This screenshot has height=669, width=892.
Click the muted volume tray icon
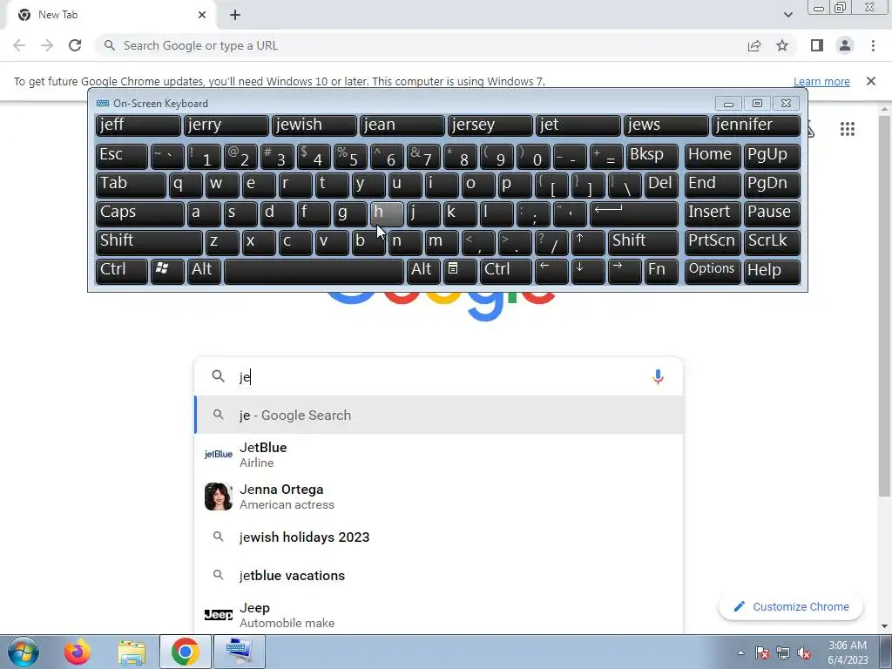[x=804, y=653]
